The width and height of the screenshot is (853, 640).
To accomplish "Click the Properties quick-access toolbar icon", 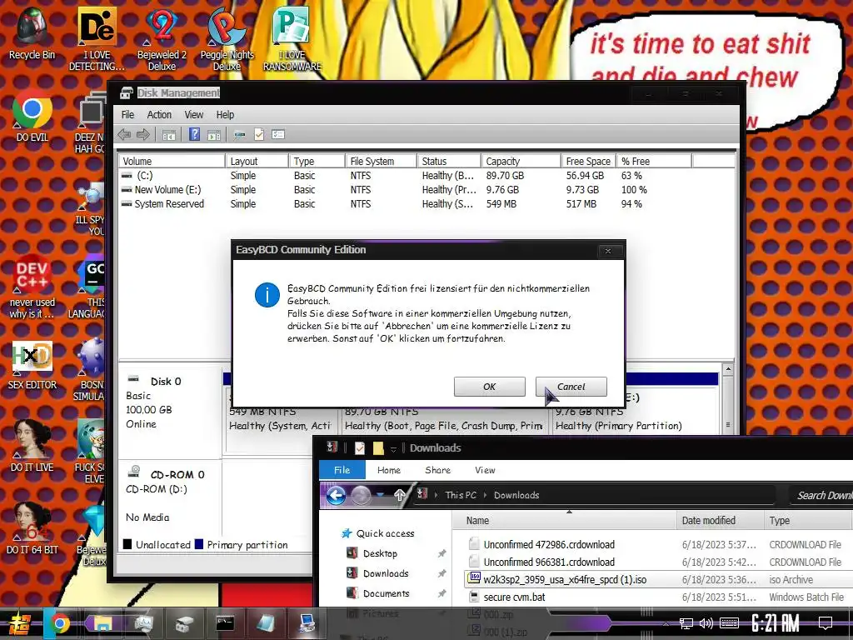I will (x=360, y=447).
